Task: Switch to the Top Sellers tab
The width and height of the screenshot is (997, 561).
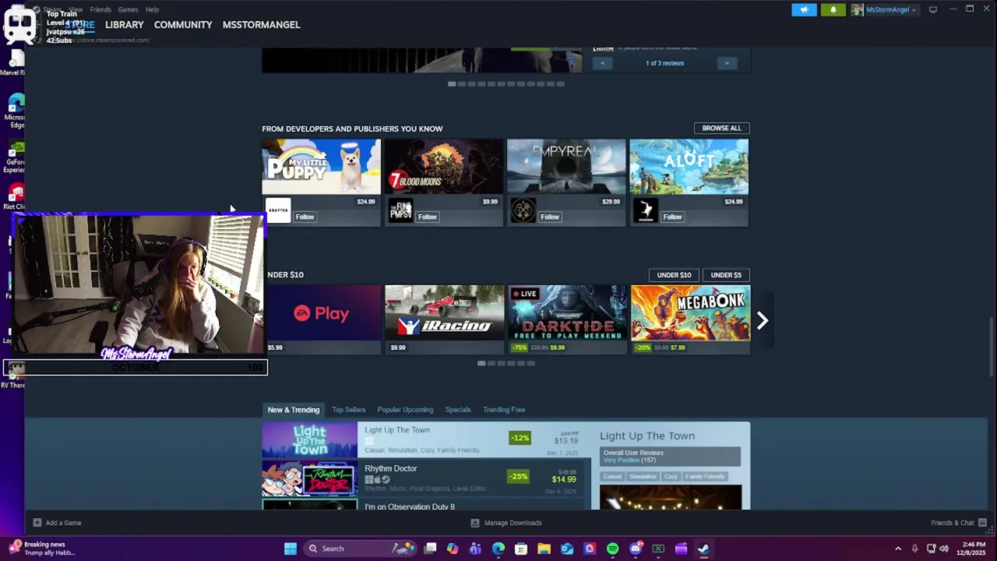Action: pyautogui.click(x=348, y=410)
